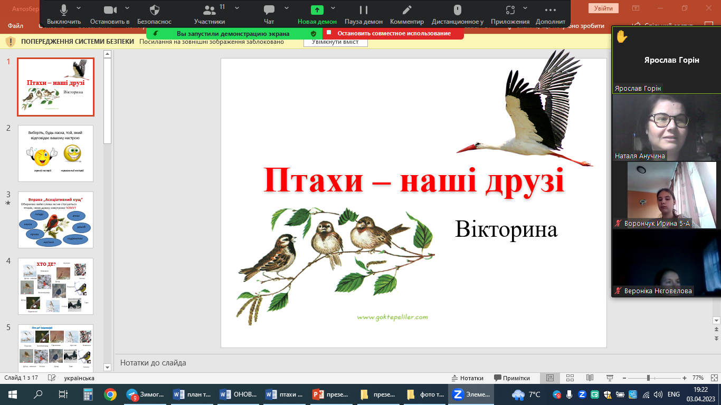Open the Файл menu
Viewport: 721px width, 405px height.
(16, 25)
